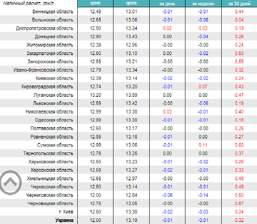Click the 13.59 price for Луганская область

pos(131,95)
